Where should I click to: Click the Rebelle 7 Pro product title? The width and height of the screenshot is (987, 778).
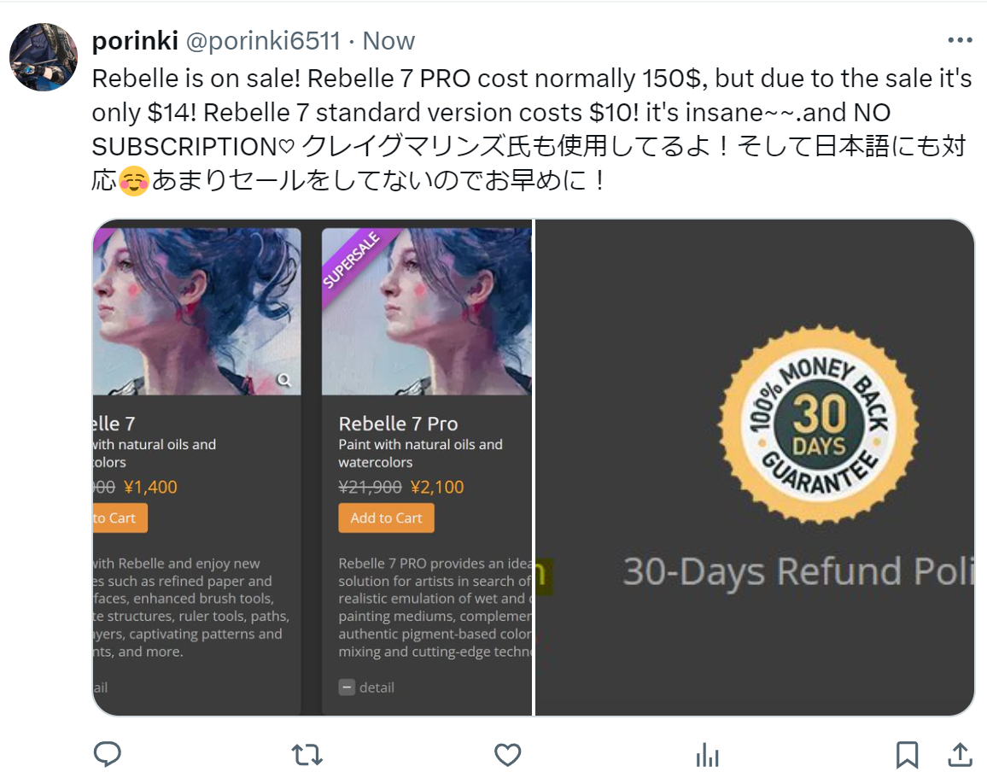pyautogui.click(x=399, y=424)
